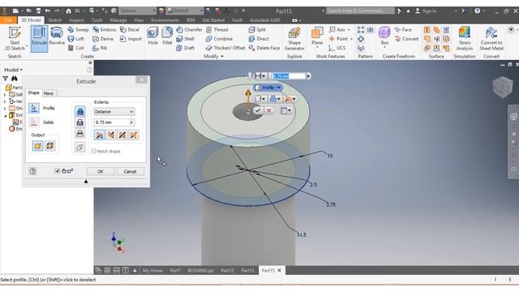Cancel extrude with mini-toolbar red X
Image resolution: width=519 pixels, height=292 pixels.
click(269, 110)
